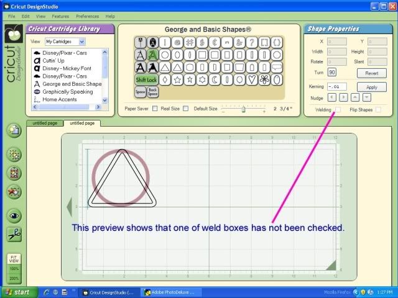Nudge shape up arrow button
The width and height of the screenshot is (398, 298).
[355, 97]
